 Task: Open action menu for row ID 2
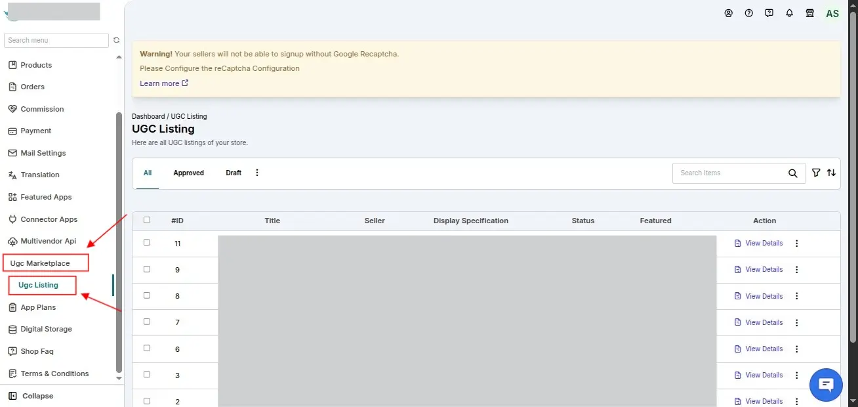point(797,401)
